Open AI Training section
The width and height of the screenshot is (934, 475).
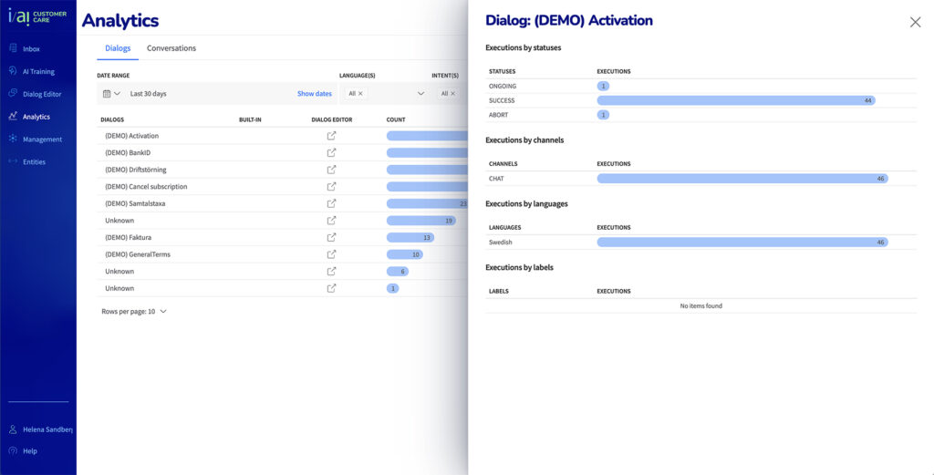(x=37, y=71)
